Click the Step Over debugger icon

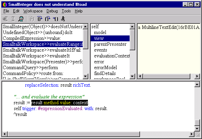[x=48, y=19]
